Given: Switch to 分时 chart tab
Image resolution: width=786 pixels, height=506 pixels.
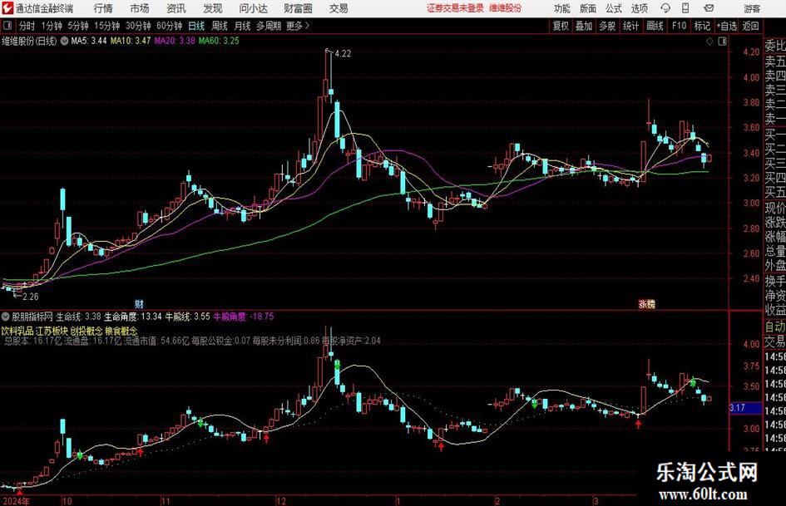Looking at the screenshot, I should point(27,26).
